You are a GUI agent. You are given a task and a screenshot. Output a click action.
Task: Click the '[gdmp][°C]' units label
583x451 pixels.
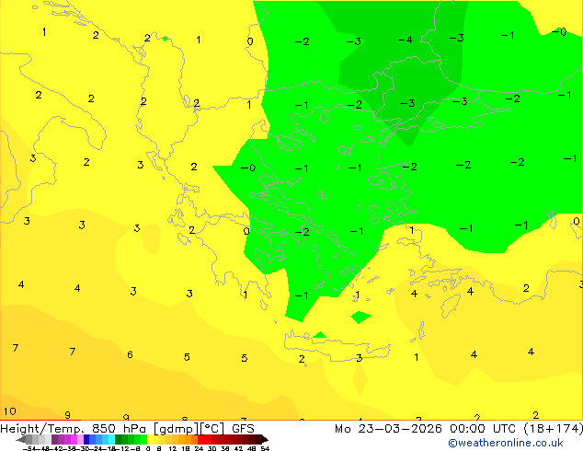[x=189, y=429]
